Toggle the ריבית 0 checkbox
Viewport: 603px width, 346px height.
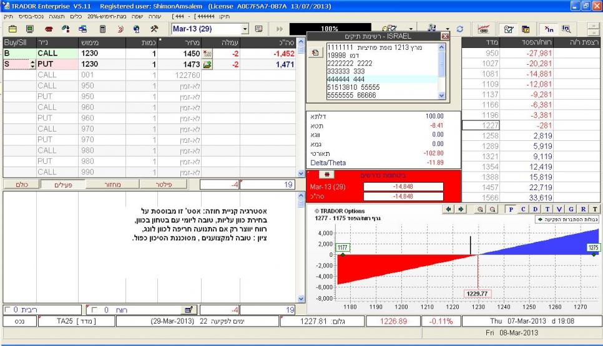pos(7,309)
